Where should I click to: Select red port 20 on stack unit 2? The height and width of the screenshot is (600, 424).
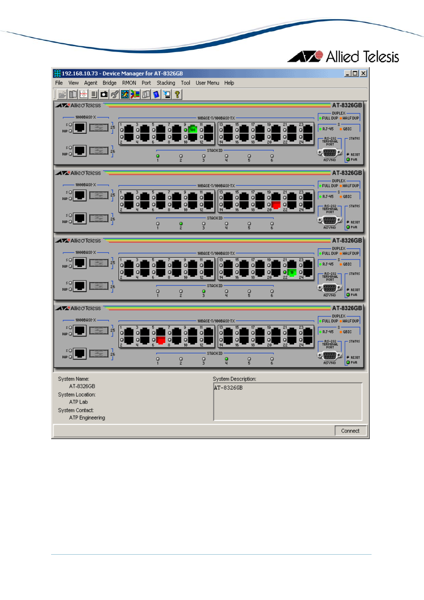[276, 205]
